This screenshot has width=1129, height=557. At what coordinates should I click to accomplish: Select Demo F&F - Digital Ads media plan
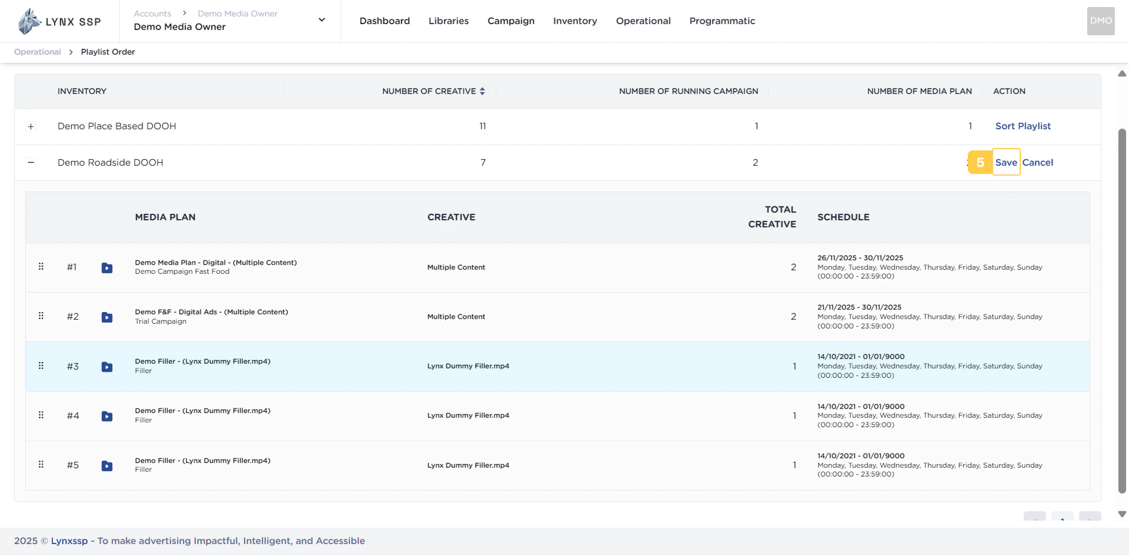click(x=212, y=312)
